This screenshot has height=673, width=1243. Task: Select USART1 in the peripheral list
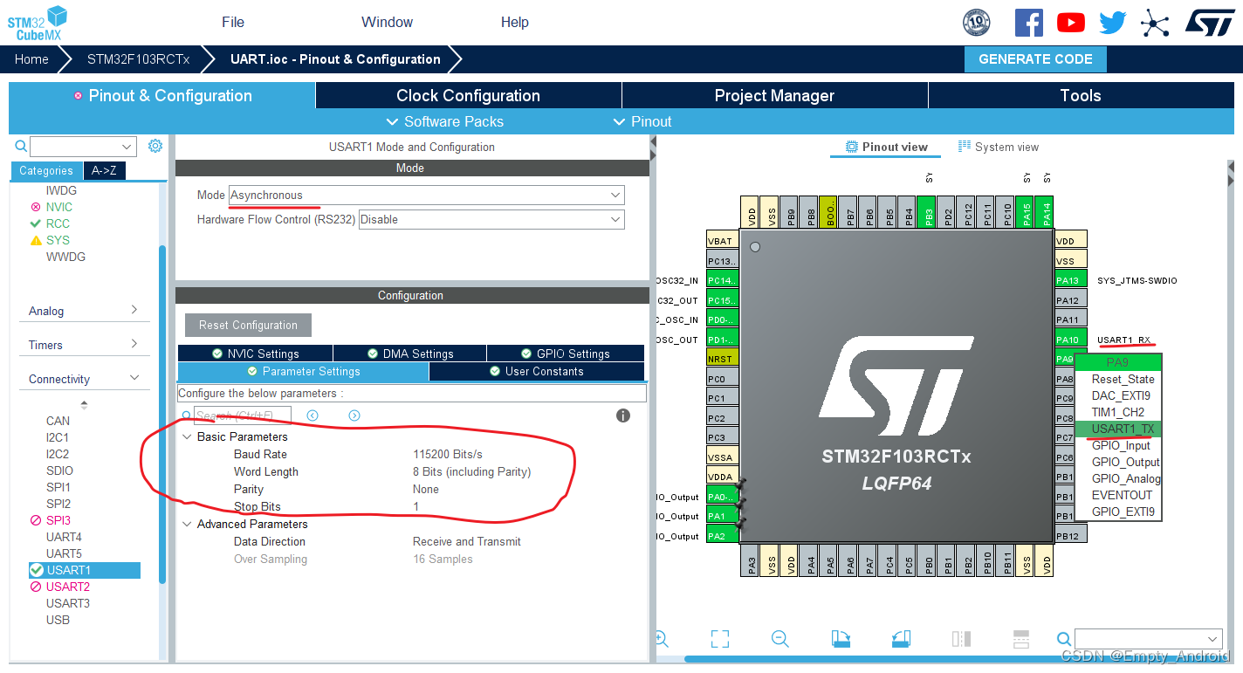pyautogui.click(x=84, y=570)
